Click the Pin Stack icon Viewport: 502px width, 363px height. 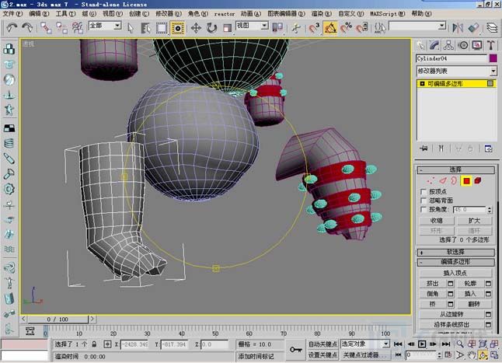(424, 148)
